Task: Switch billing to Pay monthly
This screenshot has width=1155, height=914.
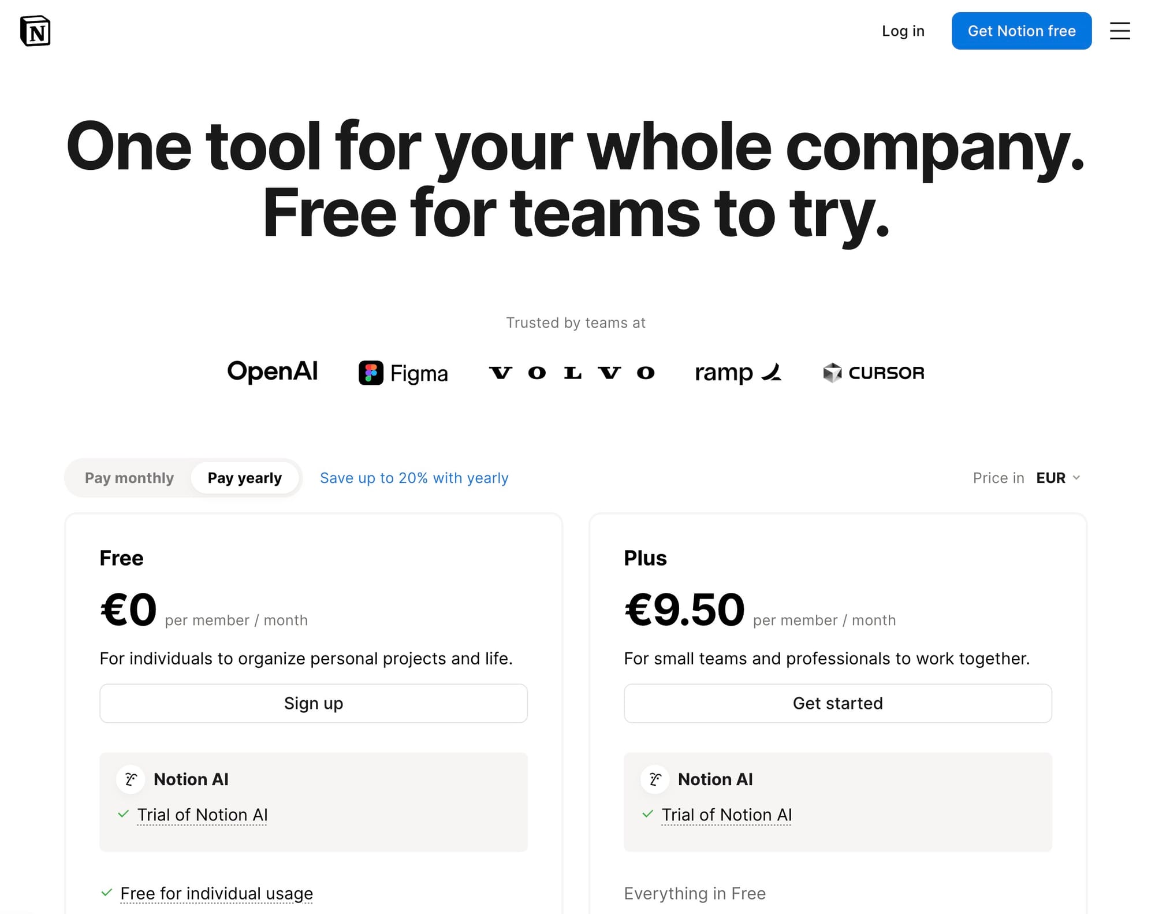Action: click(x=129, y=478)
